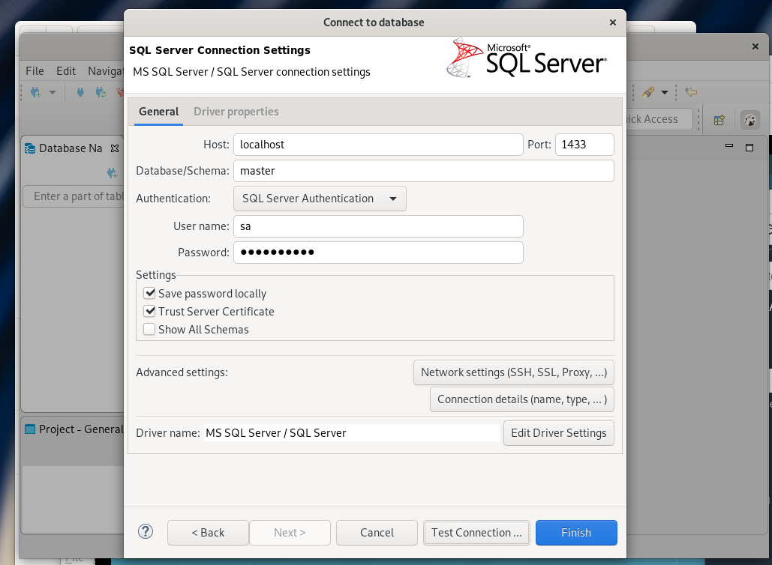The height and width of the screenshot is (565, 772).
Task: Click the Port input field
Action: (584, 145)
